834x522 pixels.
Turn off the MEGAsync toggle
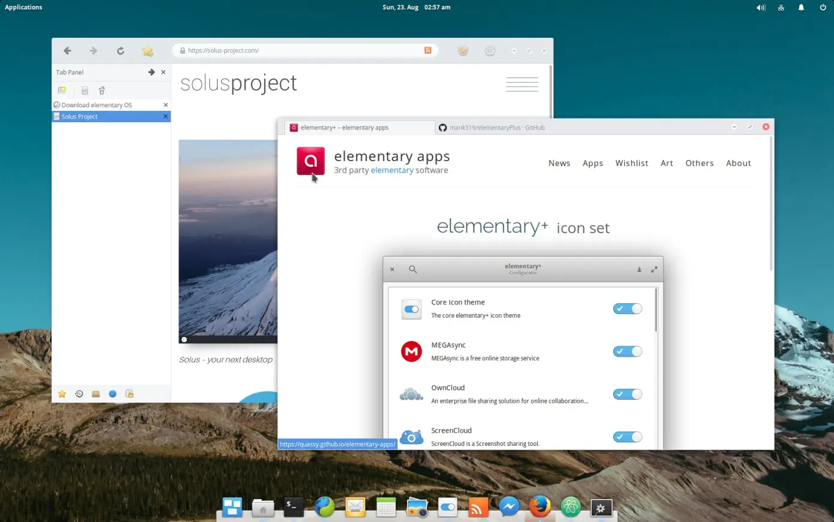point(627,351)
